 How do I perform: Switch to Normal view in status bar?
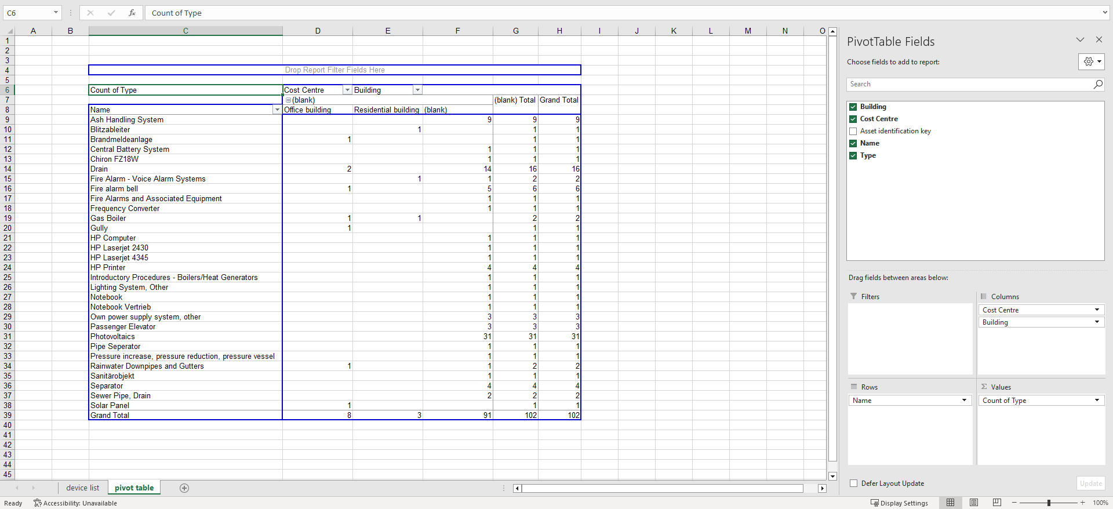click(950, 503)
